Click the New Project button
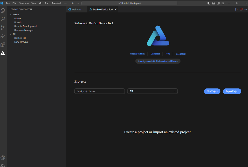 pyautogui.click(x=212, y=91)
